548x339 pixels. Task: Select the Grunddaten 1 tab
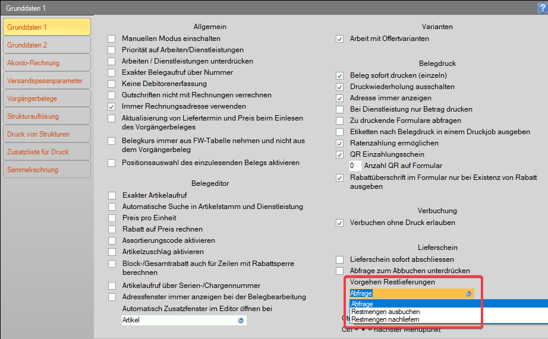[47, 27]
